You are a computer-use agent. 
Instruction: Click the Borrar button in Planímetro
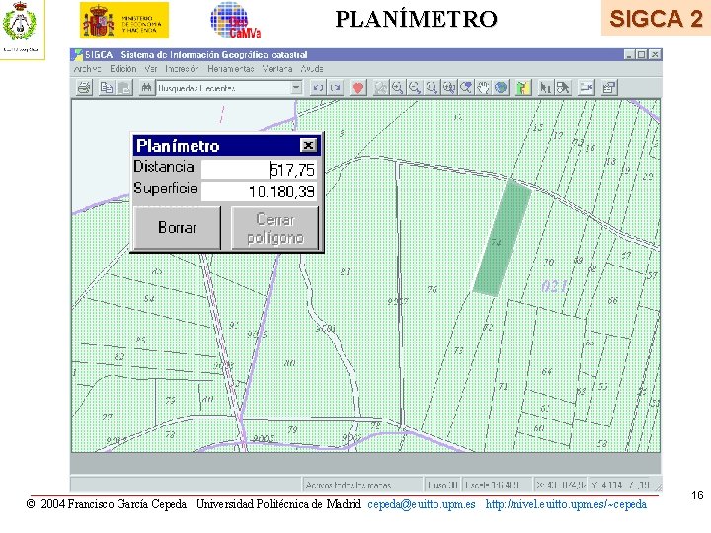click(x=177, y=228)
